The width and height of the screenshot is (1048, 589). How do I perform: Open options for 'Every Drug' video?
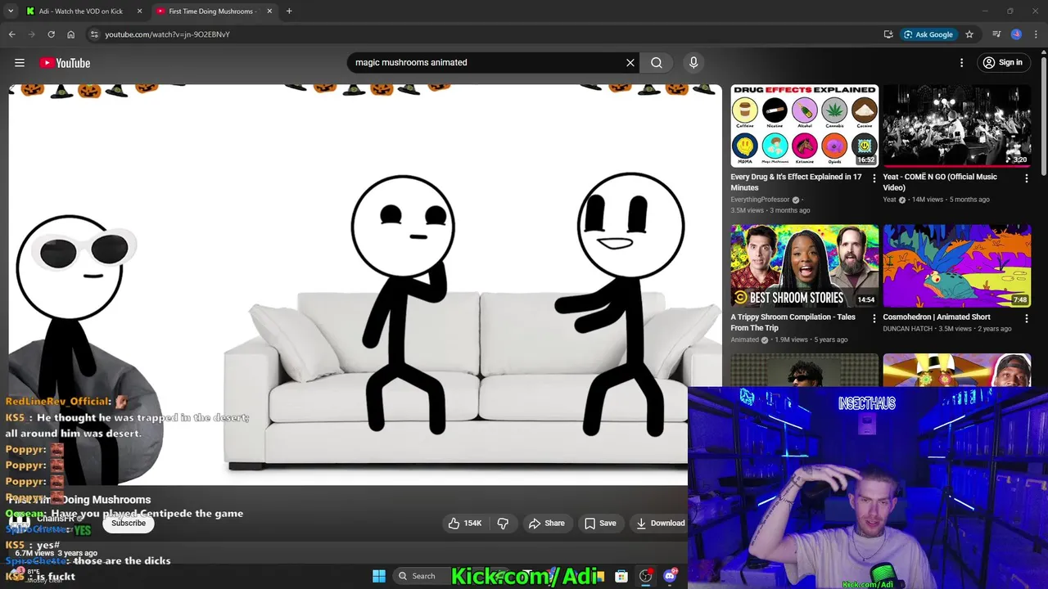pos(874,178)
